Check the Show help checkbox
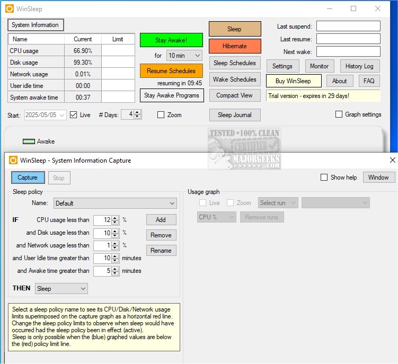The image size is (398, 364). click(324, 177)
